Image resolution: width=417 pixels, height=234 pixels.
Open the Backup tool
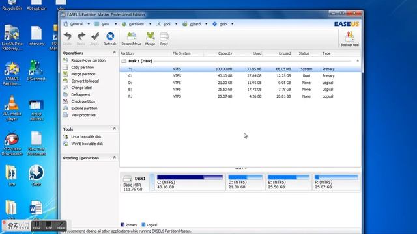(x=350, y=39)
